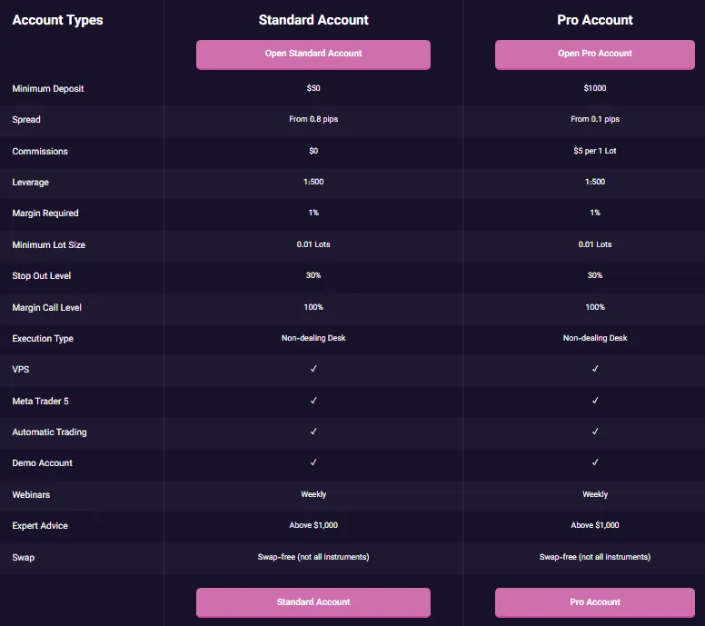The image size is (705, 626).
Task: Click Automatic Trading checkmark for Standard Account
Action: (313, 432)
